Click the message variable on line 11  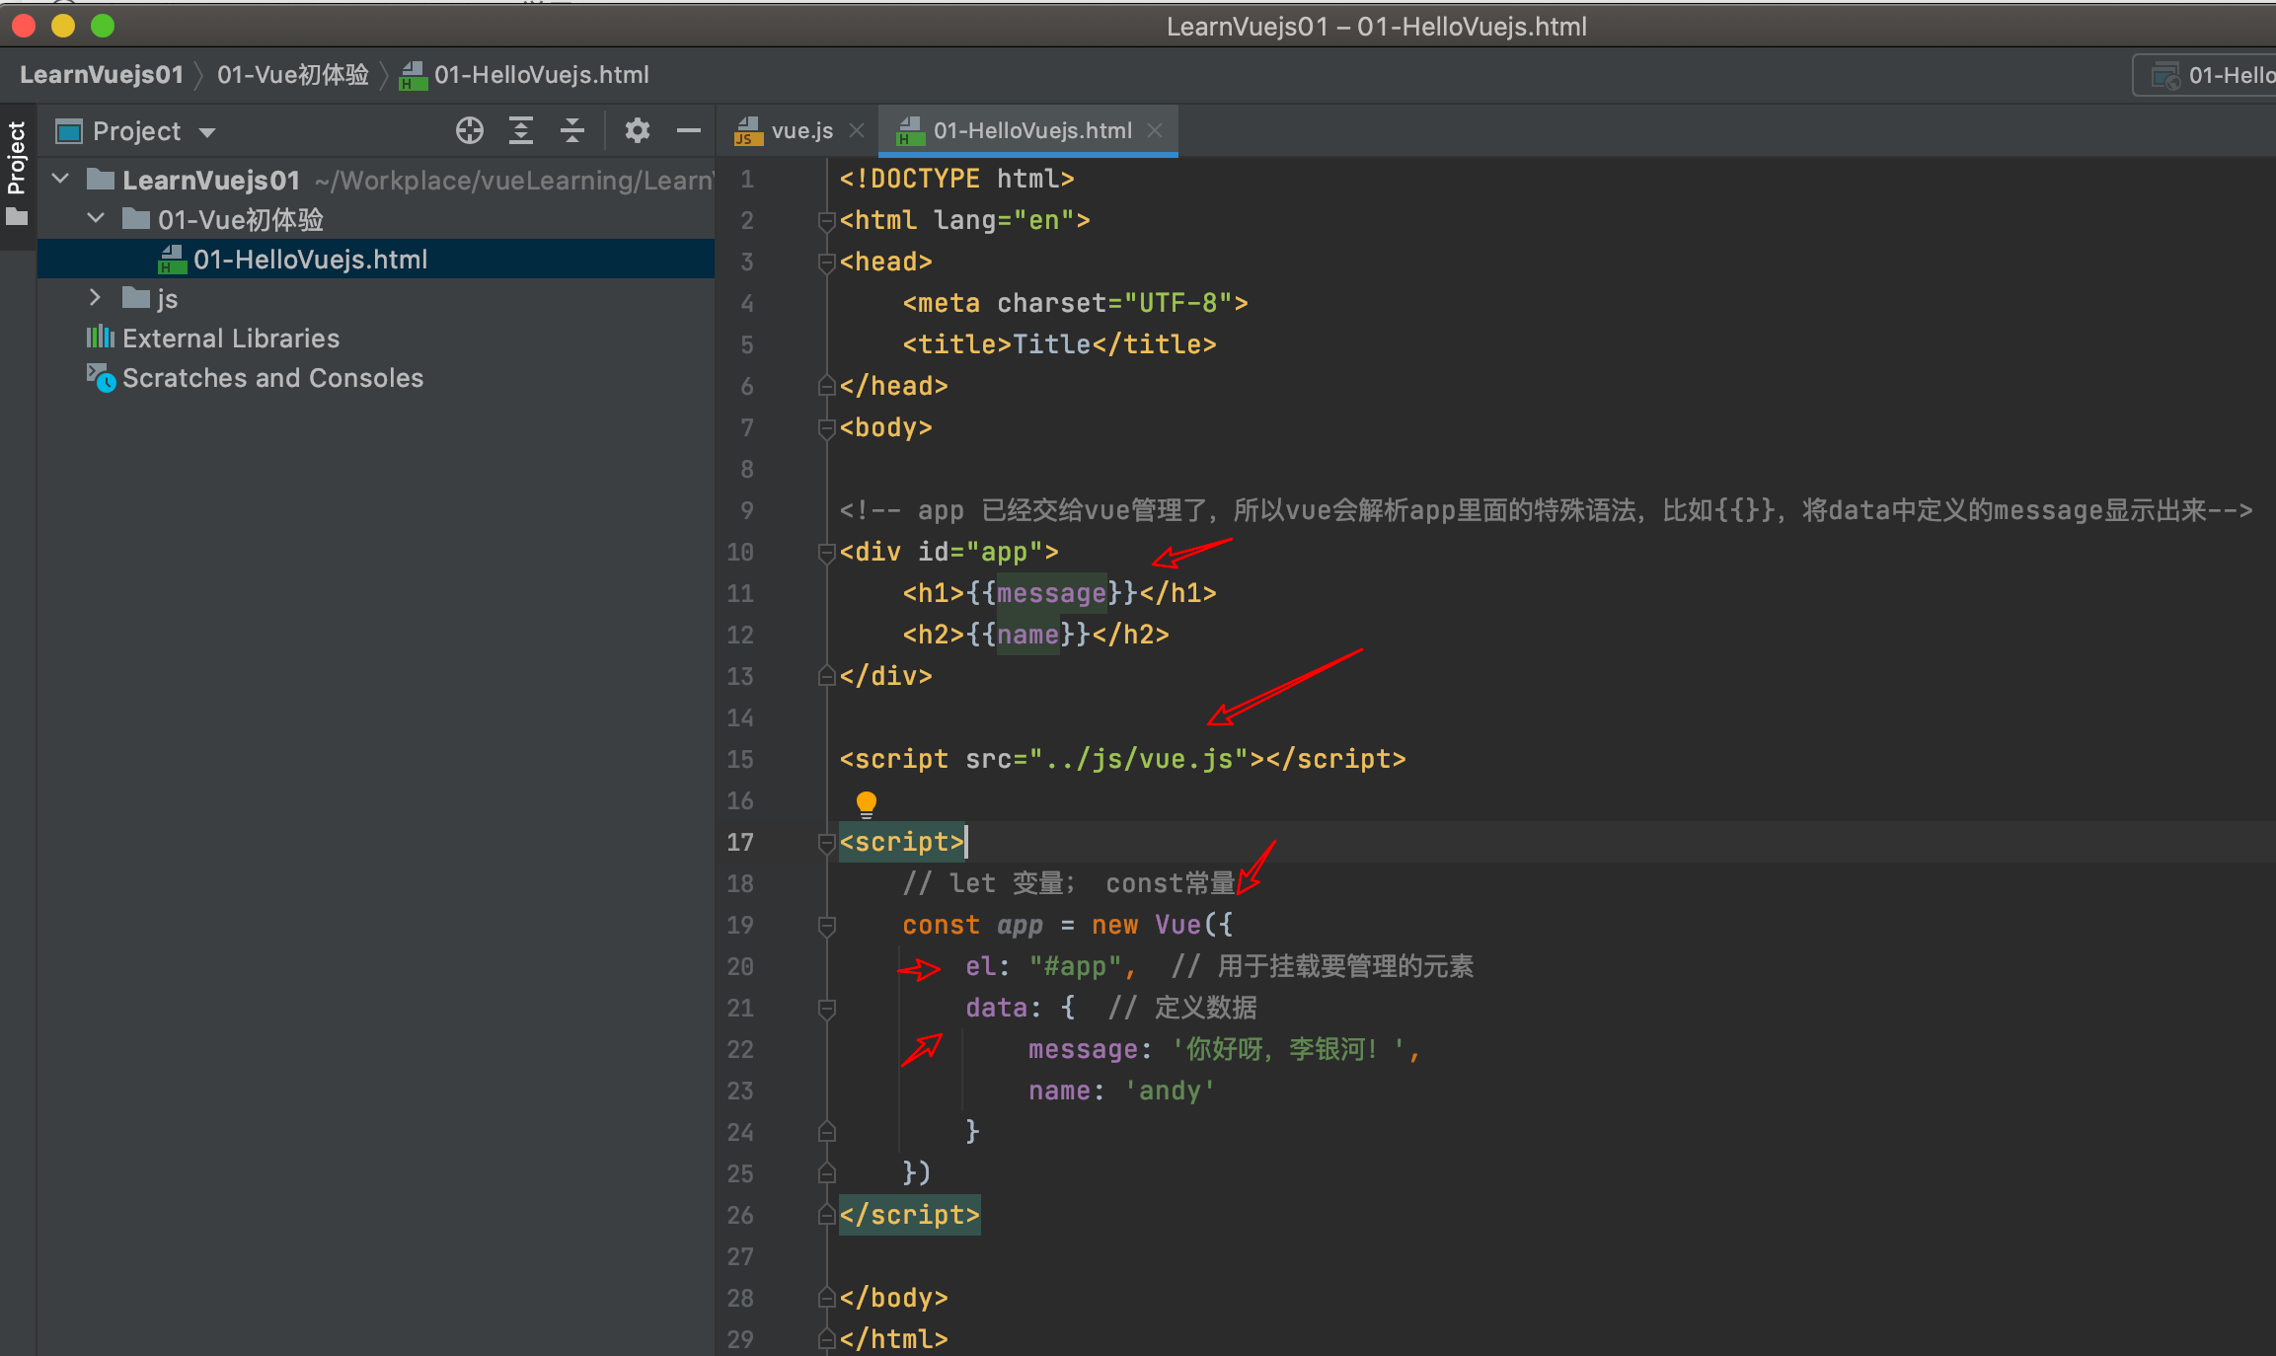1051,593
